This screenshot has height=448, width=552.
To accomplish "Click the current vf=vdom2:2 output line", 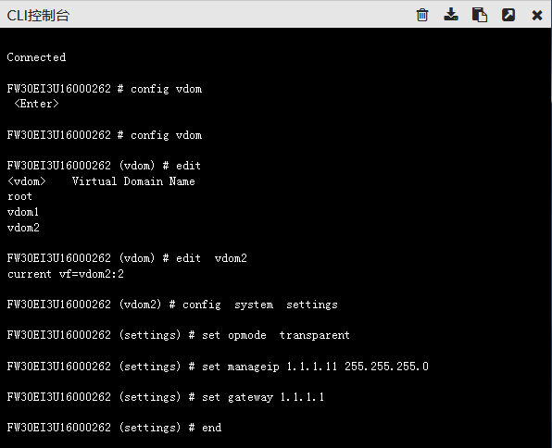I will click(66, 274).
